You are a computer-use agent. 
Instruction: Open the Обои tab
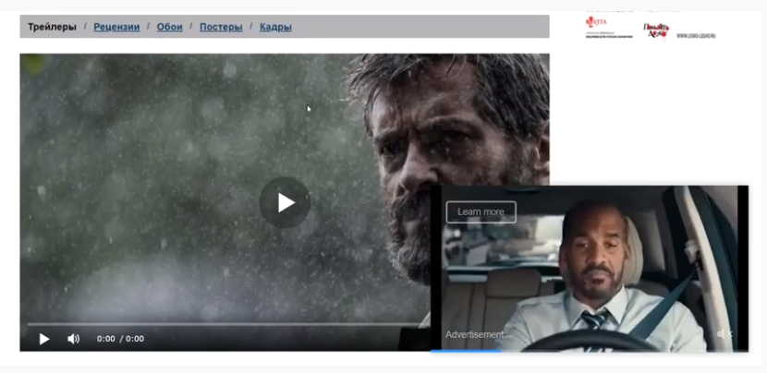coord(169,27)
